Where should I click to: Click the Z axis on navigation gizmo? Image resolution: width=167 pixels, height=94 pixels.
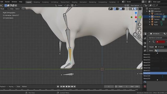click(x=136, y=13)
